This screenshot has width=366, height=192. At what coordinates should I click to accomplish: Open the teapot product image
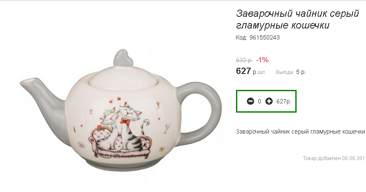point(121,110)
